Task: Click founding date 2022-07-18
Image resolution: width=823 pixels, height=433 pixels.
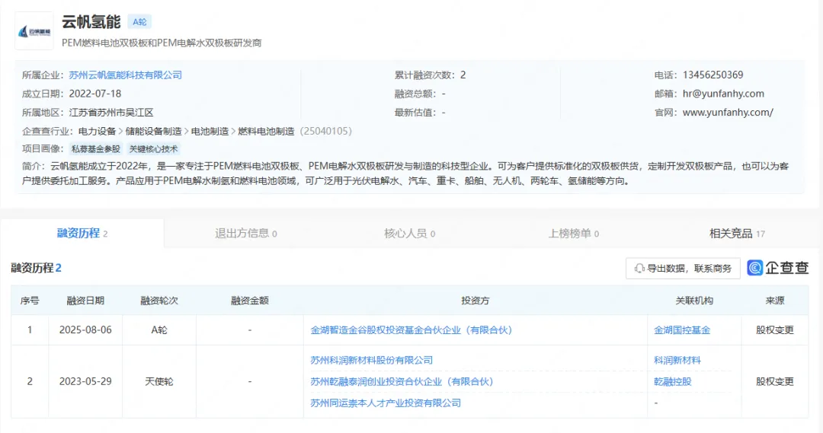Action: coord(95,94)
